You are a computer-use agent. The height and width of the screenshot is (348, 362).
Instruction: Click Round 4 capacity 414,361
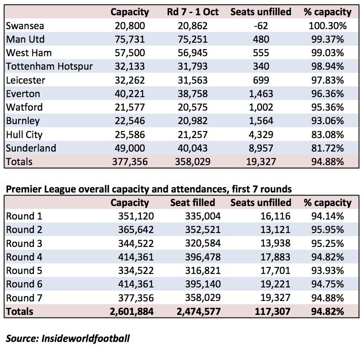click(x=136, y=257)
